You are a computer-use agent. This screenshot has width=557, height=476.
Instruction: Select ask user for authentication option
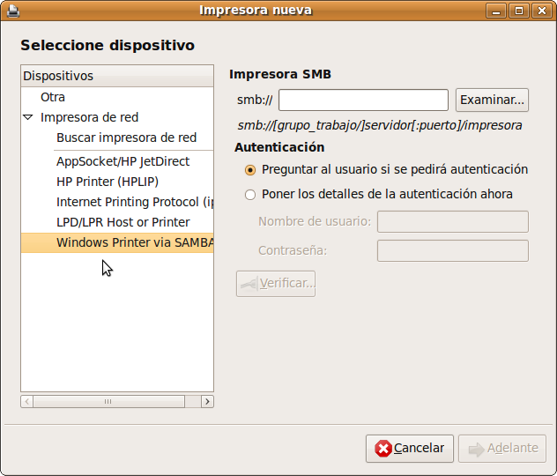click(250, 169)
